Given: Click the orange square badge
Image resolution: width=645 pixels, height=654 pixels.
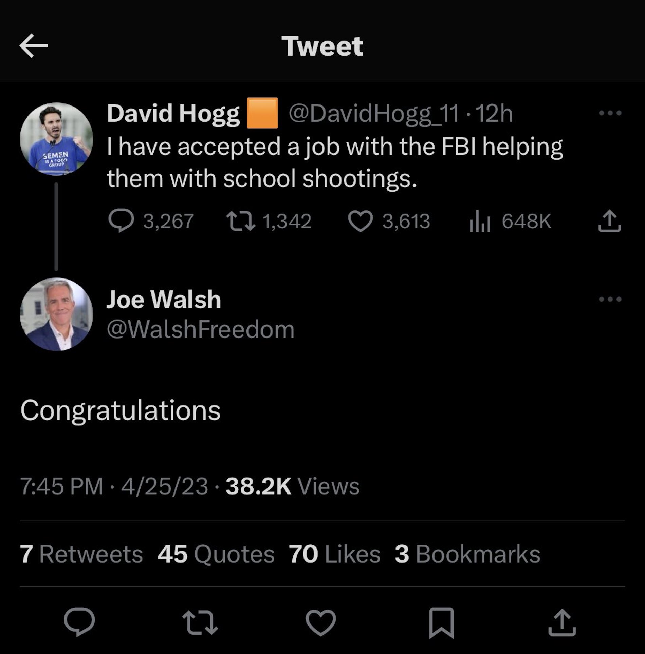Looking at the screenshot, I should click(x=262, y=113).
